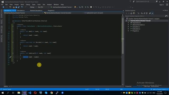The height and width of the screenshot is (95, 169).
Task: Expand AbstractCalculator.cs in Solution Explorer
Action: point(128,25)
